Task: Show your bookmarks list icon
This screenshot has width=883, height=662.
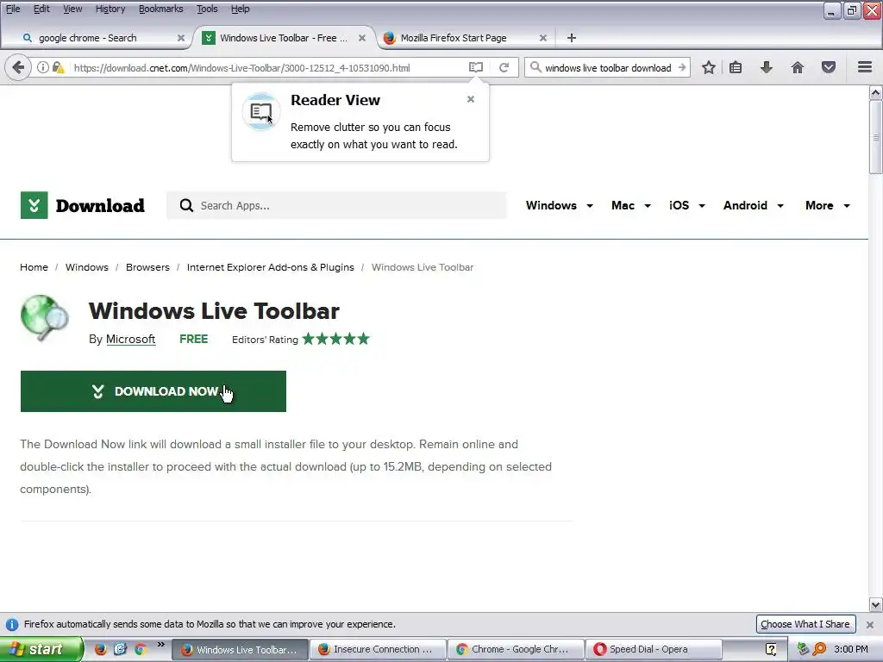Action: pos(736,67)
